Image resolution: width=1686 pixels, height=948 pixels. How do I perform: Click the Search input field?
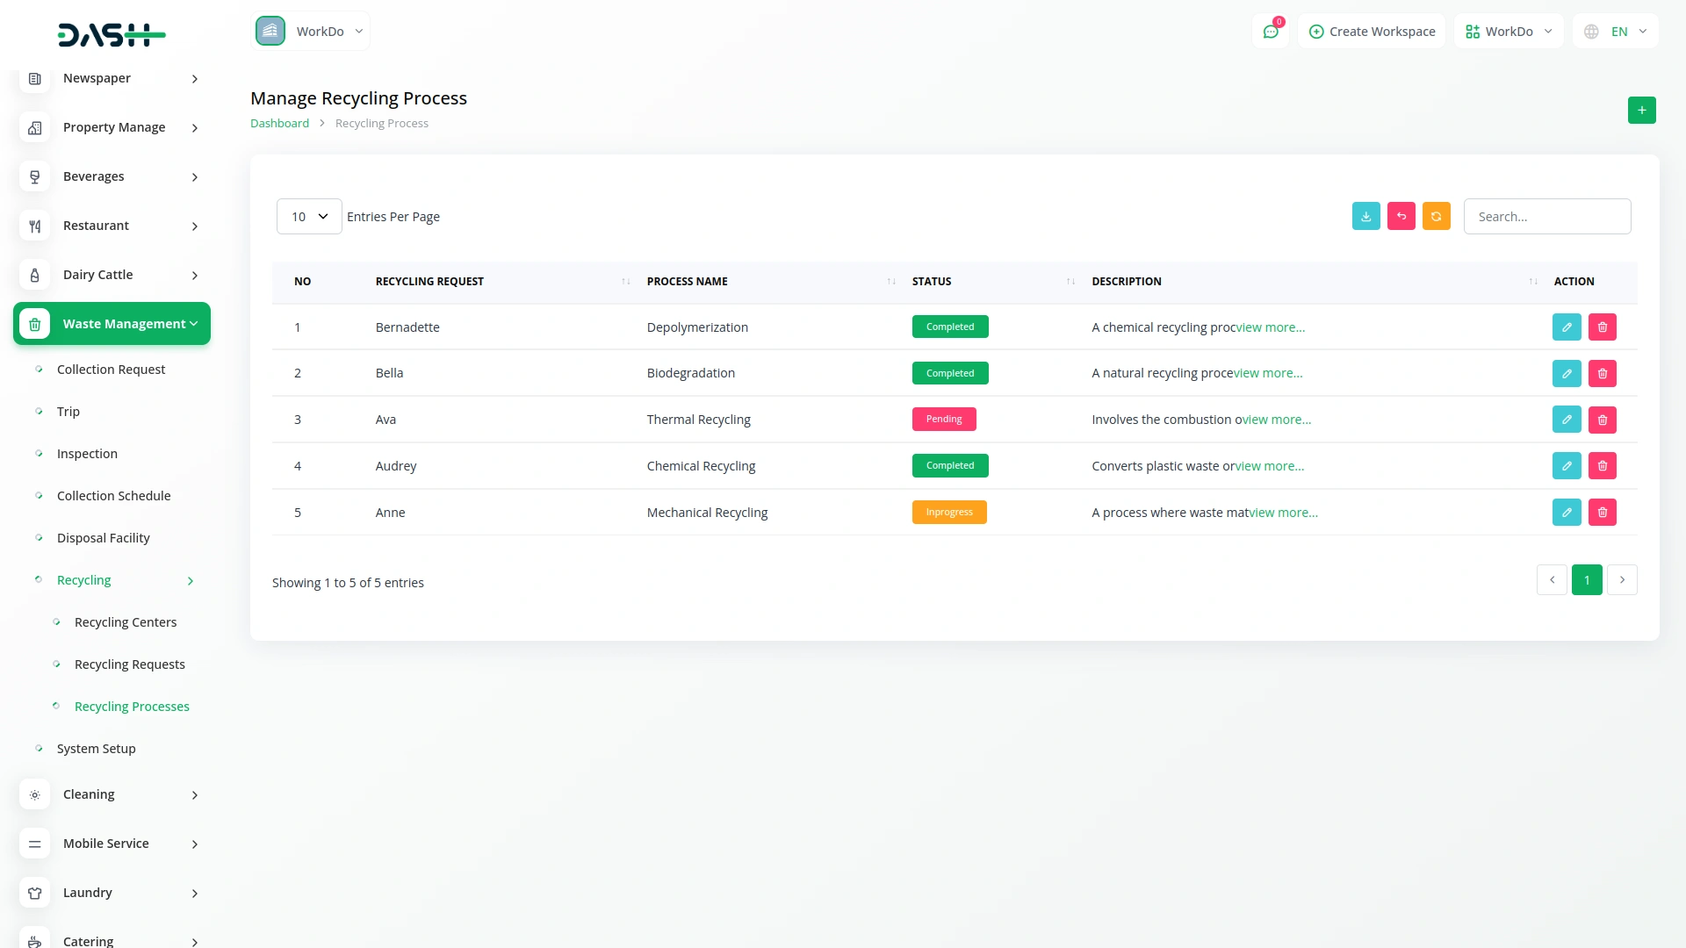click(x=1546, y=216)
